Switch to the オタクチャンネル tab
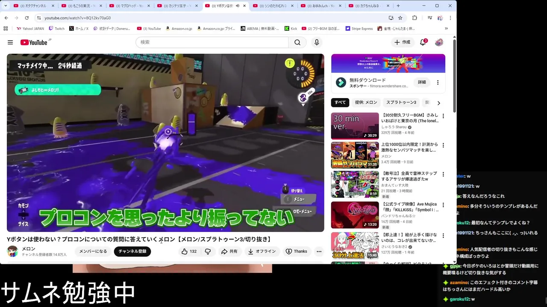Image resolution: width=547 pixels, height=307 pixels. pos(34,6)
